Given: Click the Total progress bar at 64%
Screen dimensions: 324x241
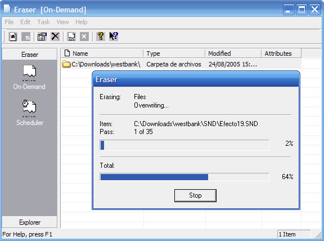Looking at the screenshot, I should (x=184, y=177).
